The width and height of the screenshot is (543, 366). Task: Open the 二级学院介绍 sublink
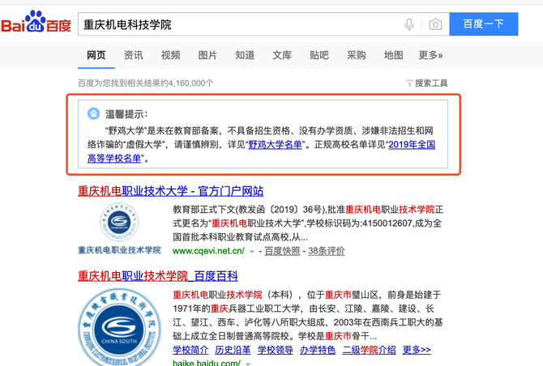369,350
